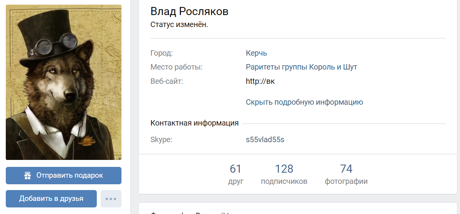Click Добавить в друзья button
Viewport: 460px width, 214px height.
click(x=51, y=199)
